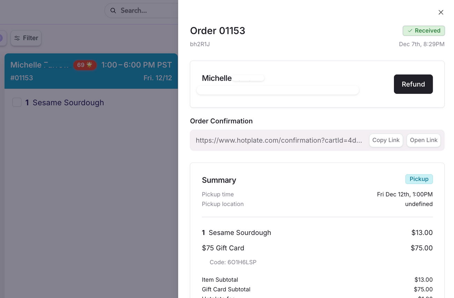454x298 pixels.
Task: Click the order ID bh2R1J
Action: 200,44
